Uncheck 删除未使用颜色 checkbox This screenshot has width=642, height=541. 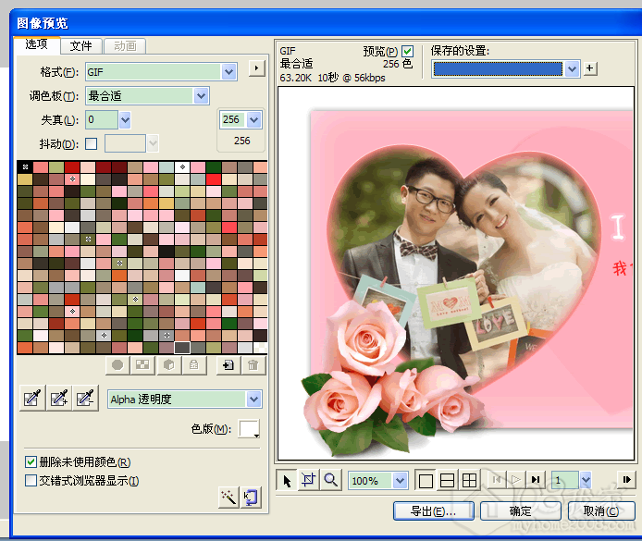(x=31, y=461)
